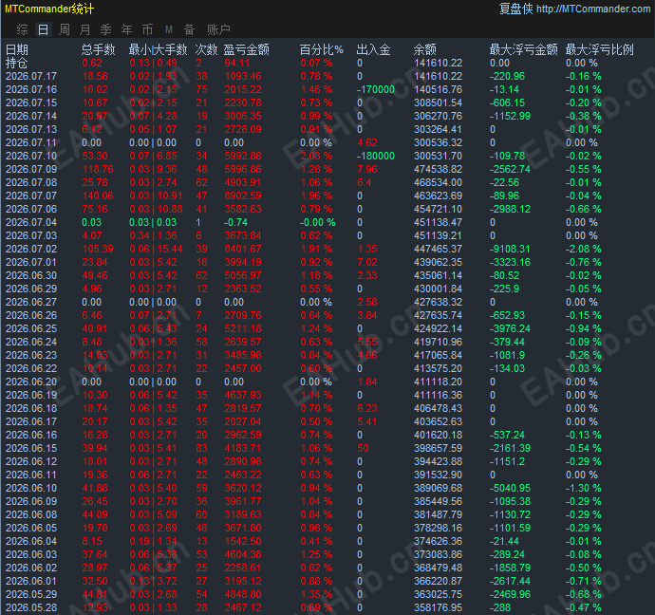Click profit 2457.00 on 2026.06.22
This screenshot has width=655, height=615.
[x=243, y=368]
